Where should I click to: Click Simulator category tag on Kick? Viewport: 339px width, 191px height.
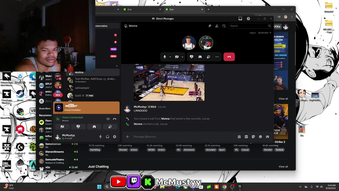(x=211, y=150)
